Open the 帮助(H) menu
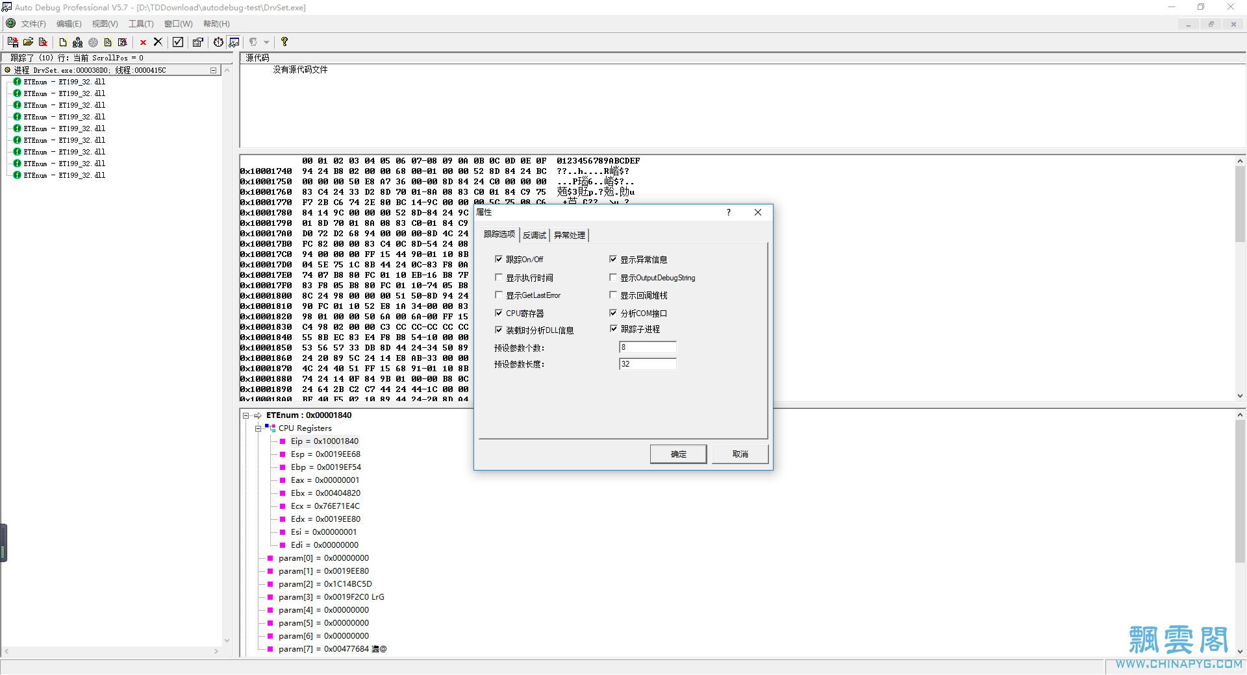Image resolution: width=1247 pixels, height=675 pixels. pyautogui.click(x=216, y=24)
